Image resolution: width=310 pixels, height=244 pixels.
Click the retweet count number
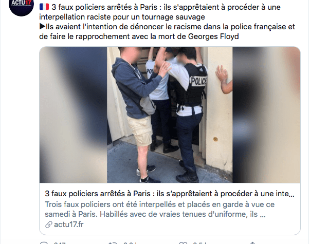[130, 243]
